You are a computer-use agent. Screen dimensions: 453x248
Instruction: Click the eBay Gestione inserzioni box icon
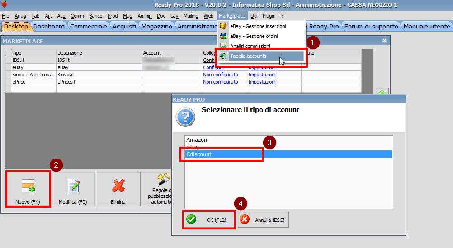pos(223,26)
